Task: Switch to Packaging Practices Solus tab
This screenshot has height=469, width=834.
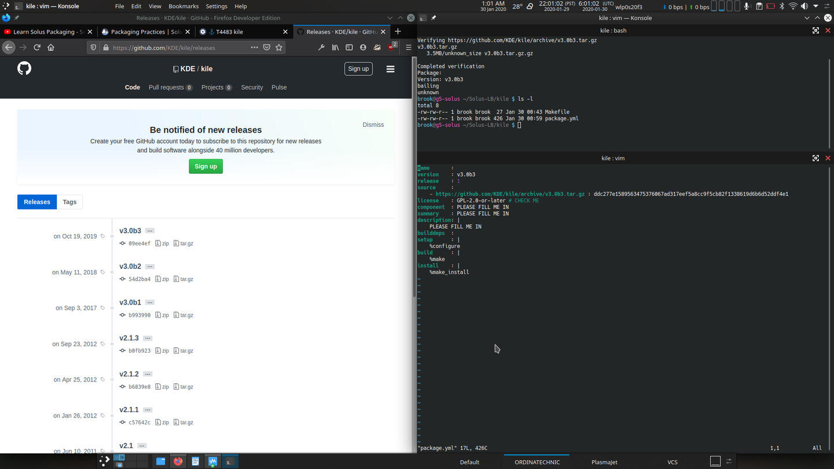Action: [145, 32]
